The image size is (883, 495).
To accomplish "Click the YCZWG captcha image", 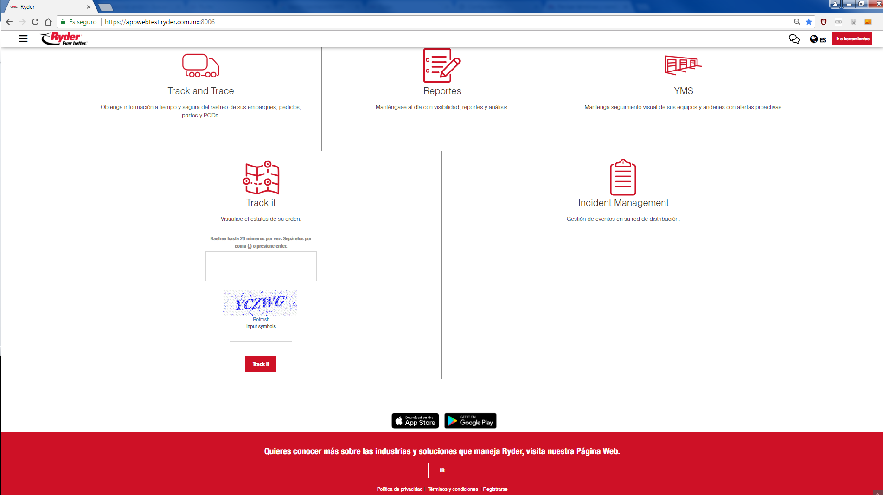I will [260, 303].
